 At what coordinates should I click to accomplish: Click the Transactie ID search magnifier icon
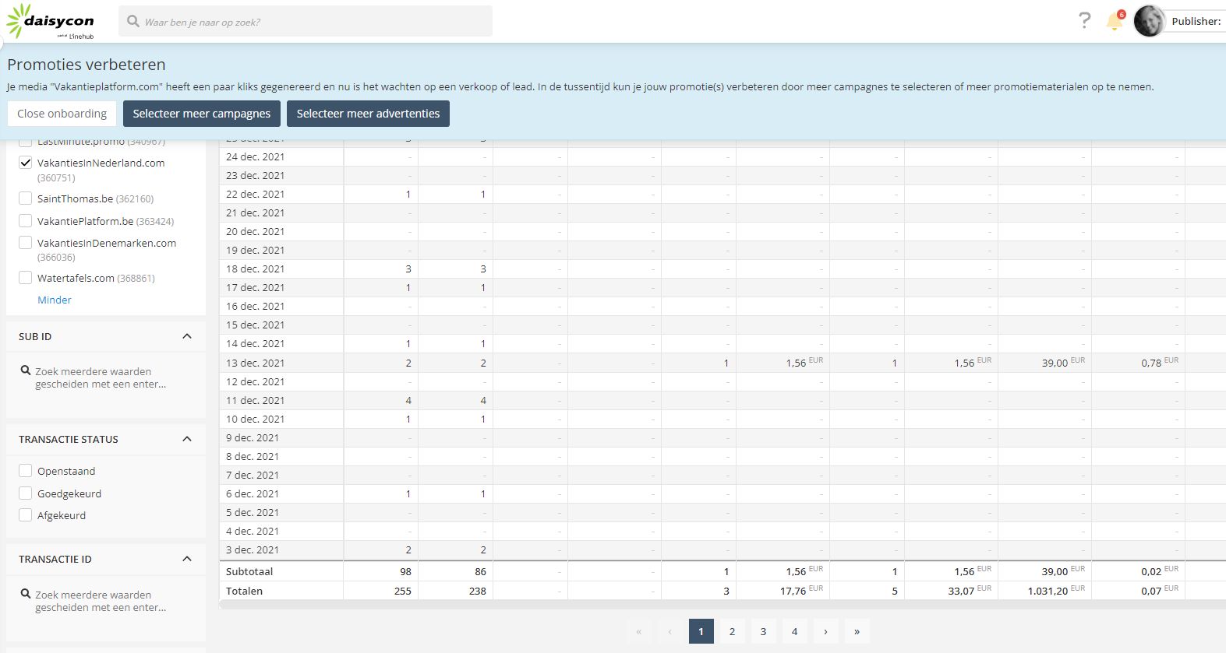click(26, 595)
